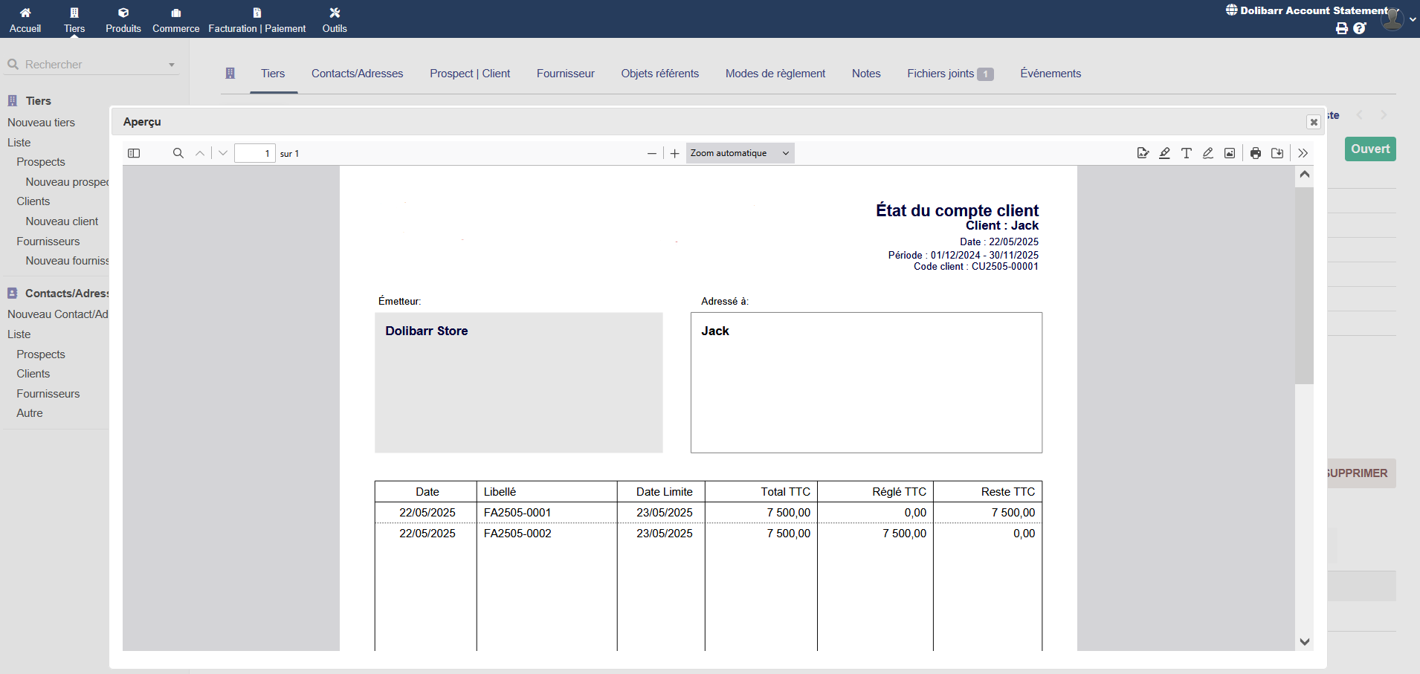Print the PDF document
The width and height of the screenshot is (1420, 674).
[x=1256, y=153]
